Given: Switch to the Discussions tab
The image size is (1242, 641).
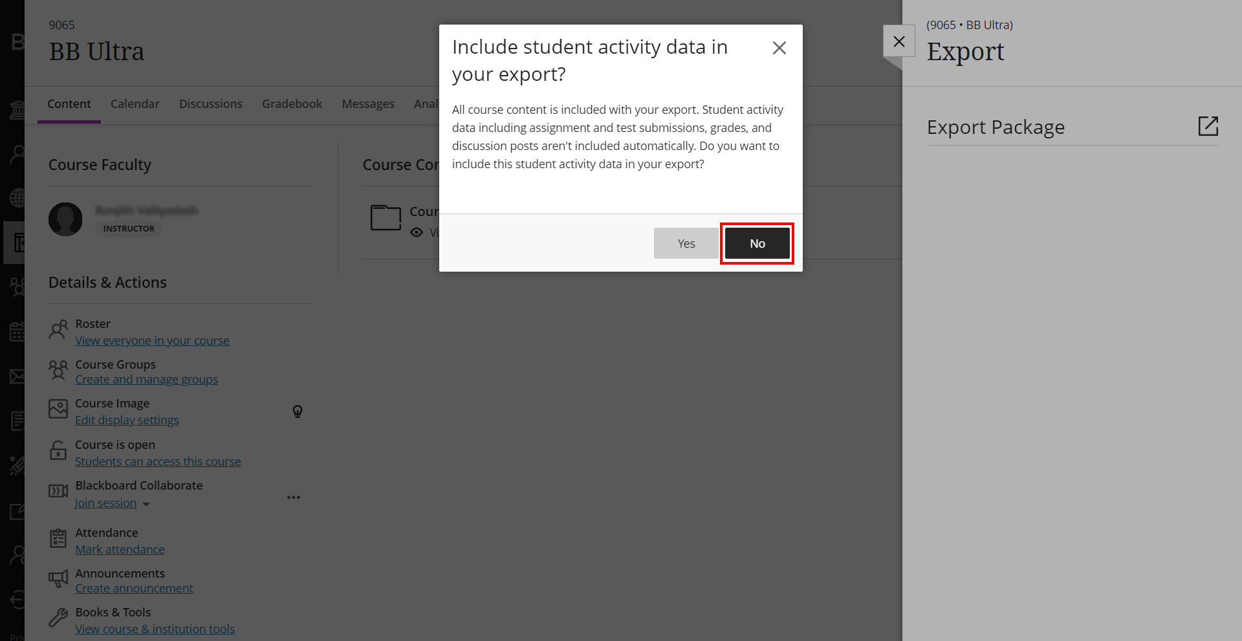Looking at the screenshot, I should click(211, 103).
